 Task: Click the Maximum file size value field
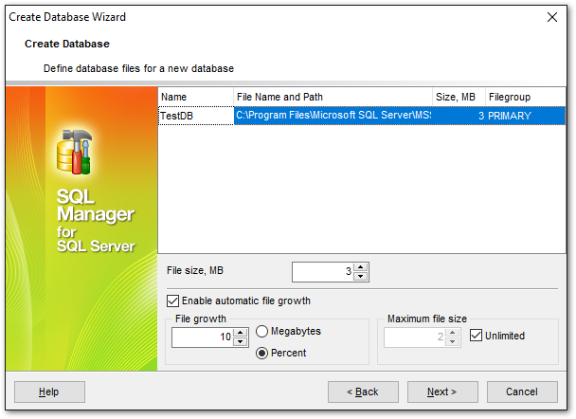tap(414, 337)
